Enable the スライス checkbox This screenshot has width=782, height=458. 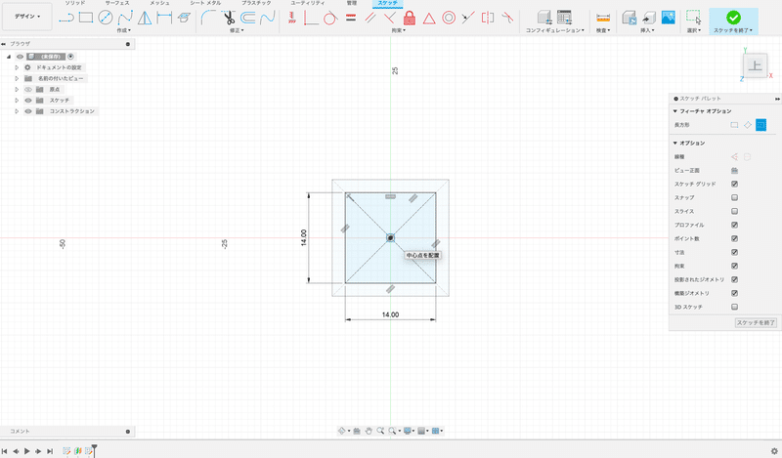coord(734,211)
